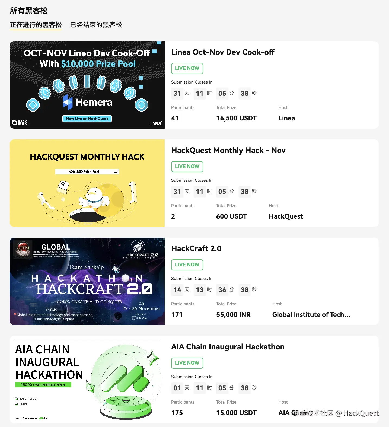This screenshot has width=389, height=427.
Task: Click the 16,500 USDT total prize value
Action: click(236, 118)
